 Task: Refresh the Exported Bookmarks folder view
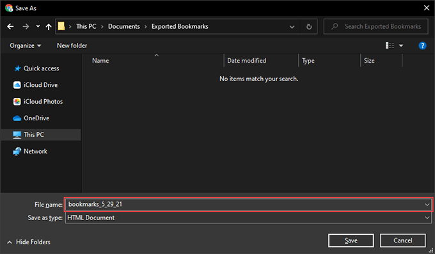tap(309, 27)
